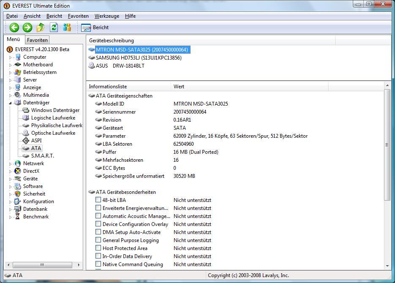
Task: Switch to the Favoriten tab in sidebar
Action: [x=37, y=40]
